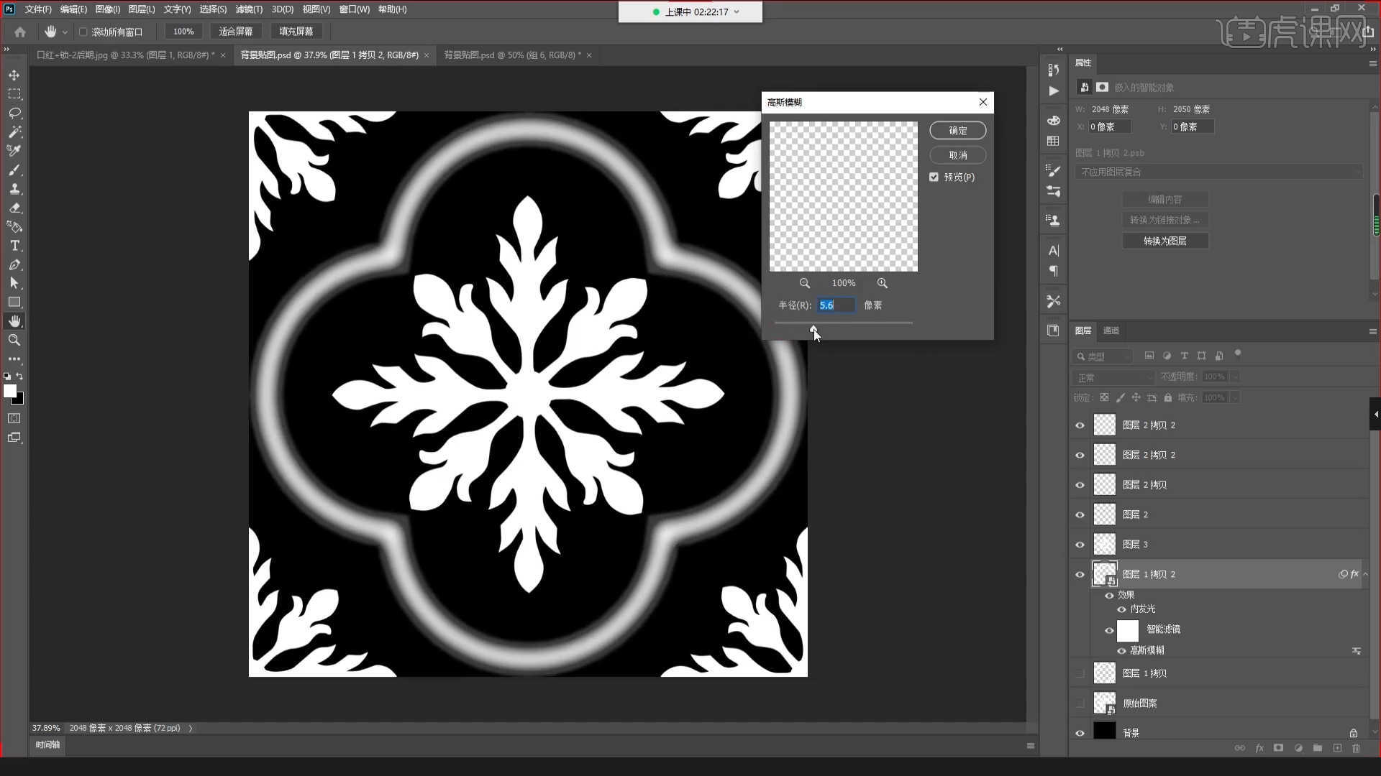Screen dimensions: 1381x776
Task: Click the add layer style fx icon
Action: (x=1259, y=748)
